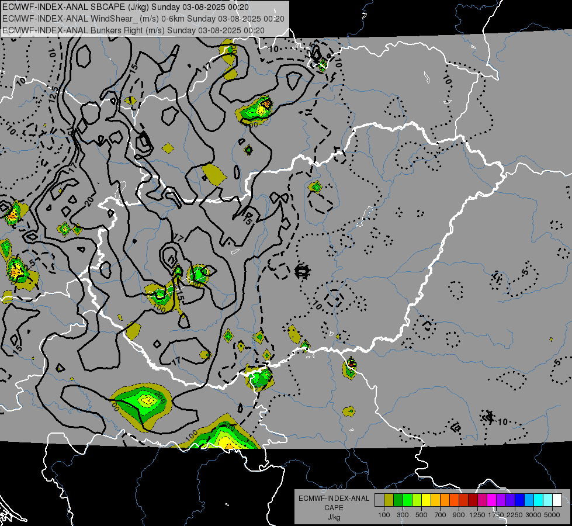Click the 700 label in CAPE legend
Screen dimensions: 572x526
441,515
